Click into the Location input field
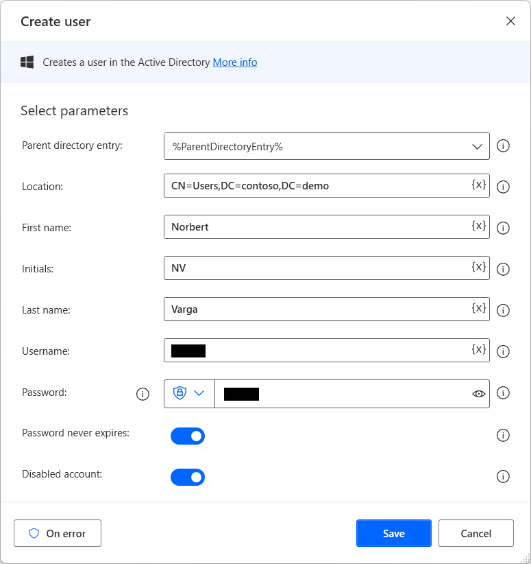 pos(327,186)
